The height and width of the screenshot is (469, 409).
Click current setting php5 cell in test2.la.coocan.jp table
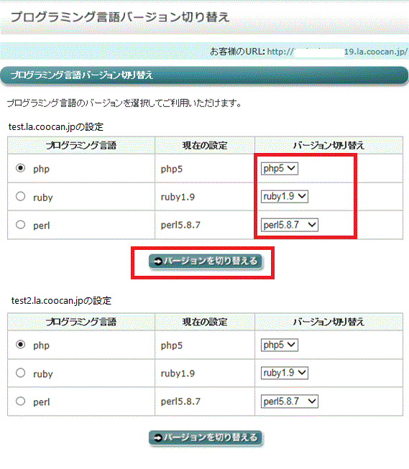pyautogui.click(x=205, y=345)
